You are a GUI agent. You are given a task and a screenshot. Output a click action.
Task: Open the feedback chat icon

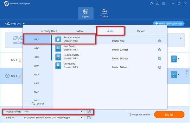[157, 3]
